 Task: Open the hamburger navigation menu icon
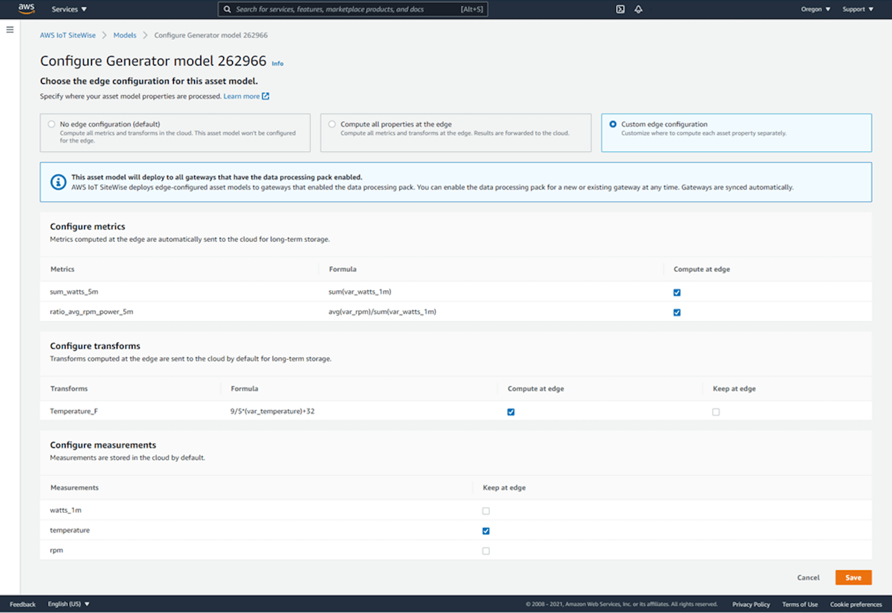click(x=10, y=30)
